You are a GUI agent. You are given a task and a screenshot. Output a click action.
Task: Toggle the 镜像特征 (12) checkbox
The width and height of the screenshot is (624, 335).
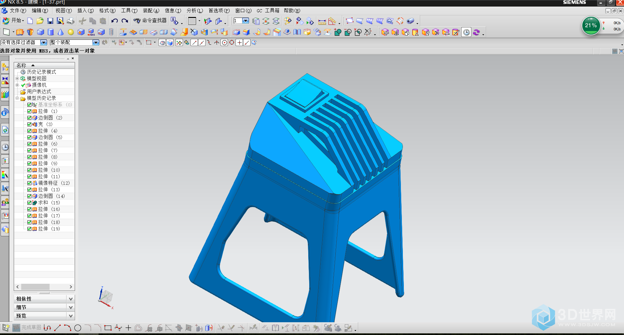29,183
